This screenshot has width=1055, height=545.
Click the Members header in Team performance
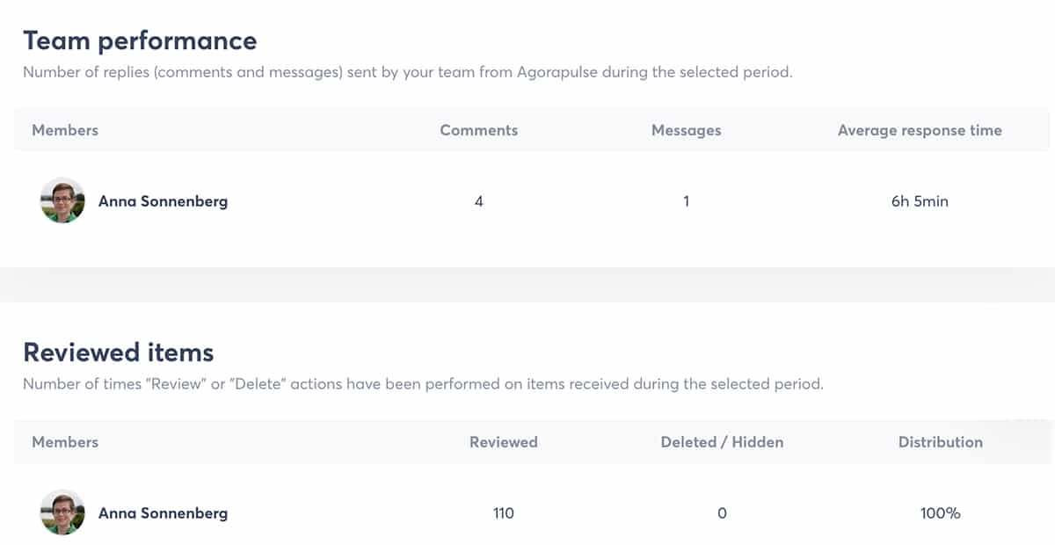(x=64, y=130)
